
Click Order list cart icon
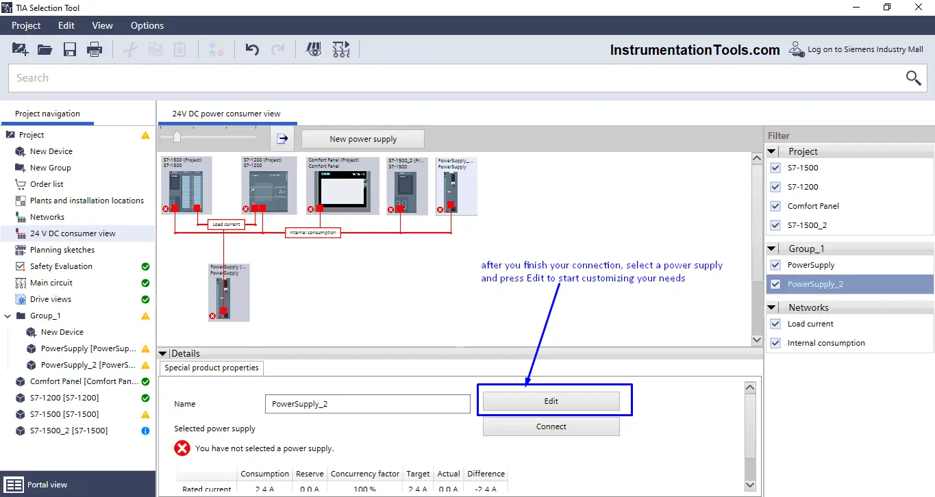20,184
